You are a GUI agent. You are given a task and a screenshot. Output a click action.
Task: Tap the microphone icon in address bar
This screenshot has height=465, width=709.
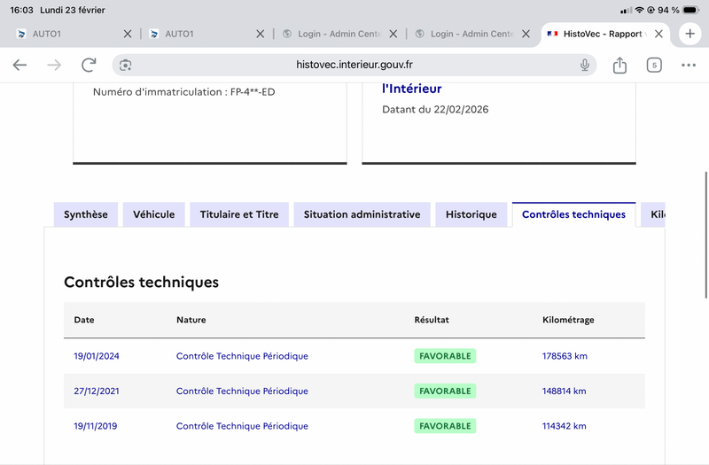click(585, 65)
